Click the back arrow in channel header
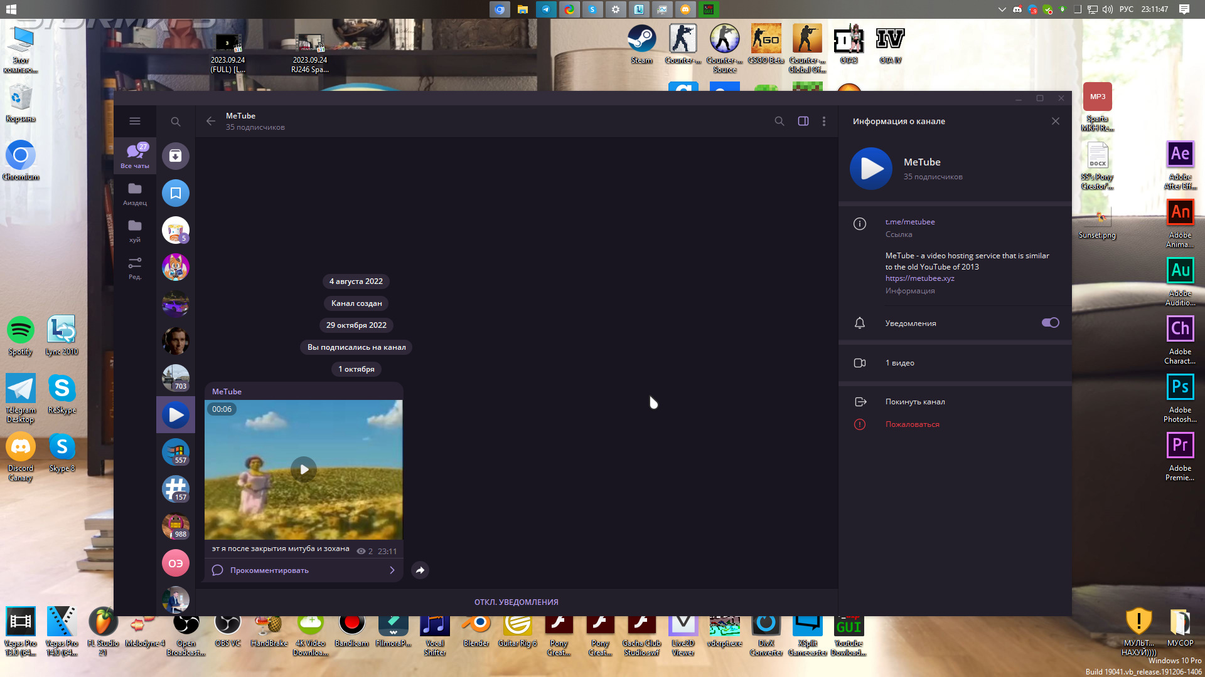 (x=211, y=121)
